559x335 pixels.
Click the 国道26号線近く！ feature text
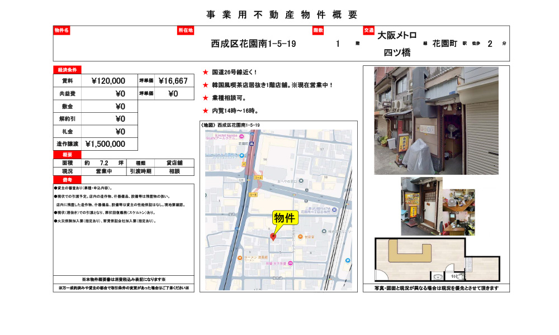pyautogui.click(x=235, y=72)
